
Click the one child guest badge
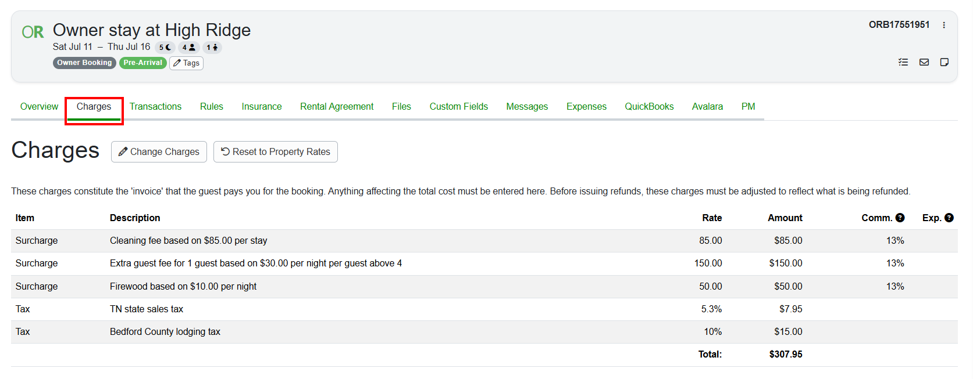tap(212, 48)
